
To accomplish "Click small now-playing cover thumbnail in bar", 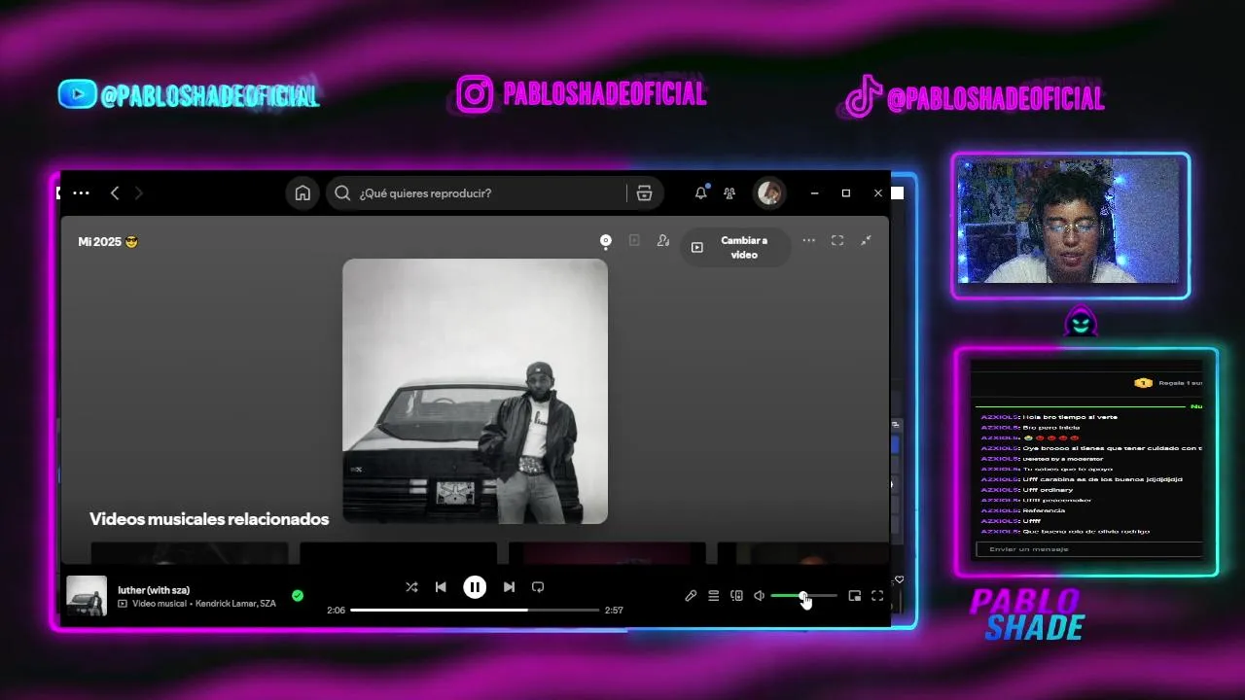I will point(87,596).
